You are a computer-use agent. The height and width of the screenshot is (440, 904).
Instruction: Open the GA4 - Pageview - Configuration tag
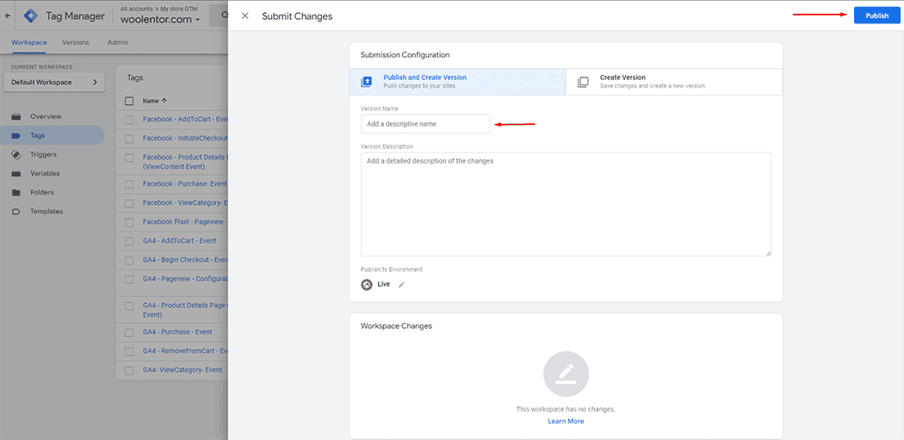[x=185, y=278]
